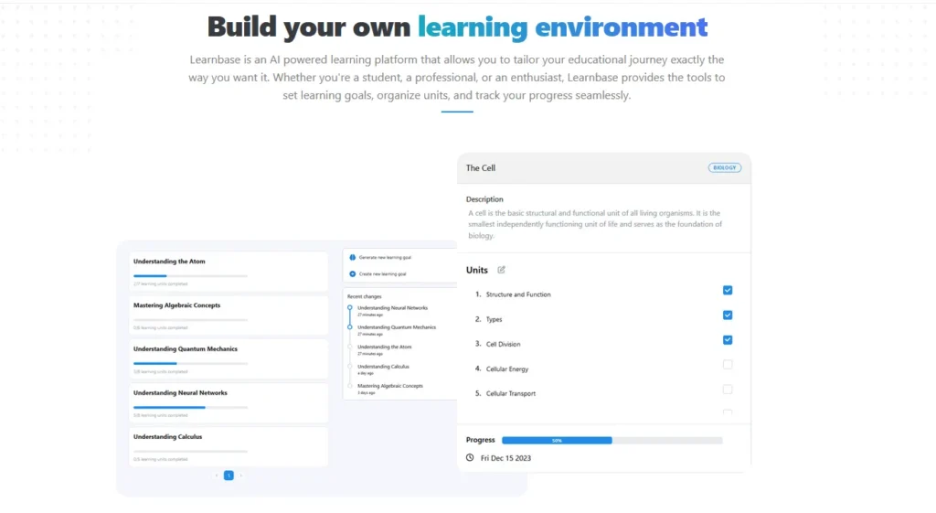Click the Mastering Algebraic Concepts card progress bar

pos(190,319)
